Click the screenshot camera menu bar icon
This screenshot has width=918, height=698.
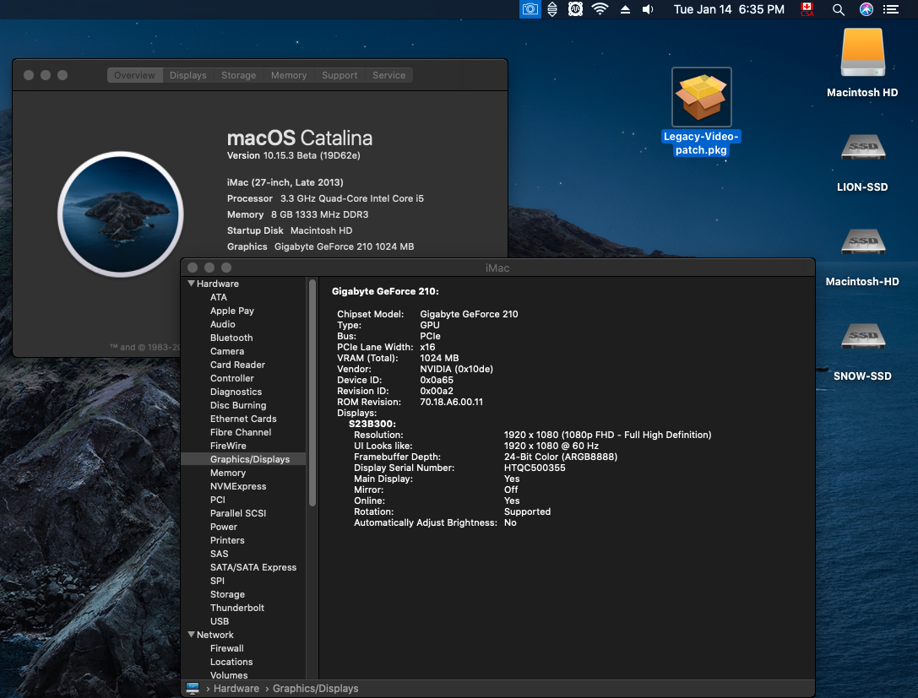point(530,9)
